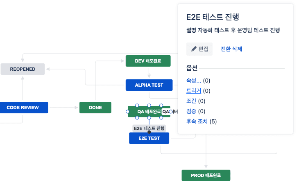This screenshot has width=299, height=186.
Task: Select the PROD 배포완료 status node
Action: [206, 175]
